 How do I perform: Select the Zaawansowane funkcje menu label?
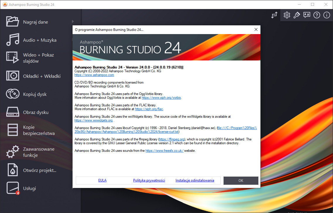pos(39,152)
